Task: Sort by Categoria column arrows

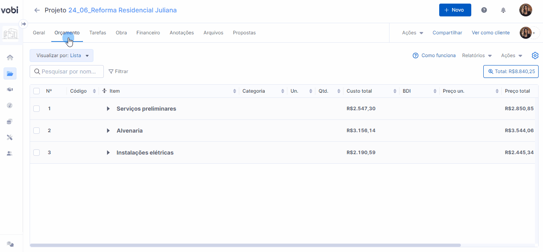Action: click(x=283, y=91)
